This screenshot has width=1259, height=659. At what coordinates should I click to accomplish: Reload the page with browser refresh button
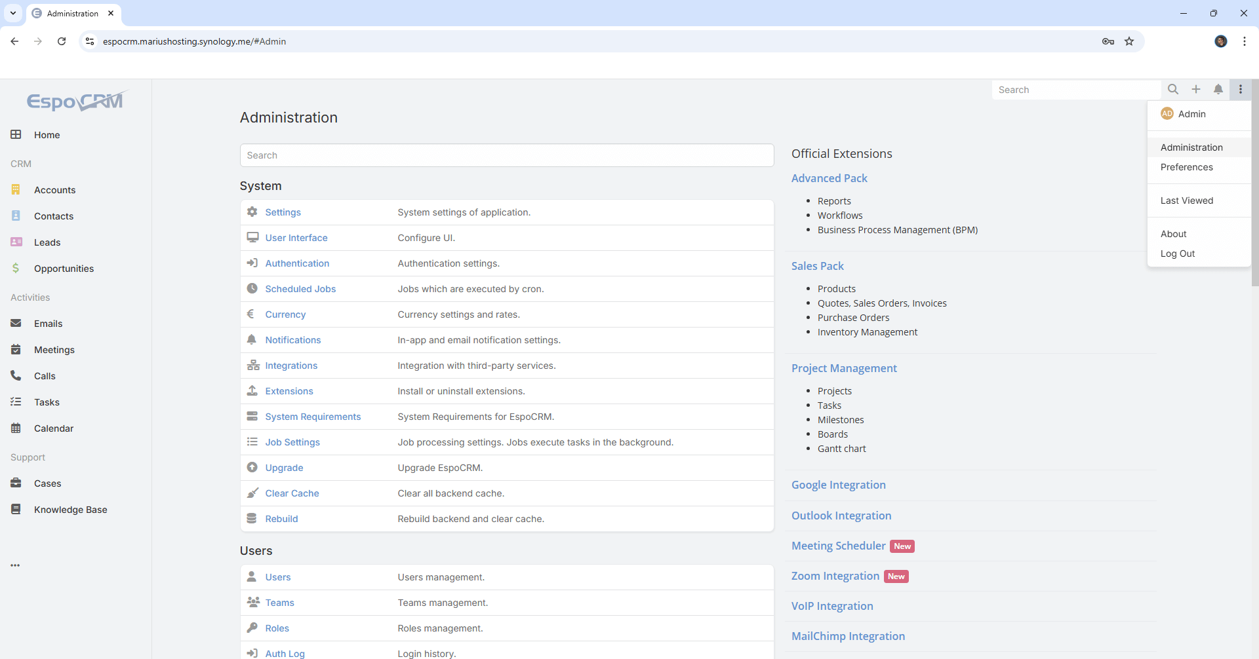62,41
